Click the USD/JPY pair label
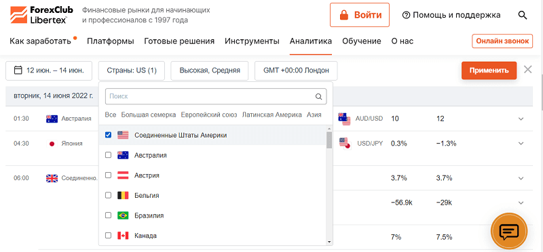The height and width of the screenshot is (252, 543). (369, 144)
